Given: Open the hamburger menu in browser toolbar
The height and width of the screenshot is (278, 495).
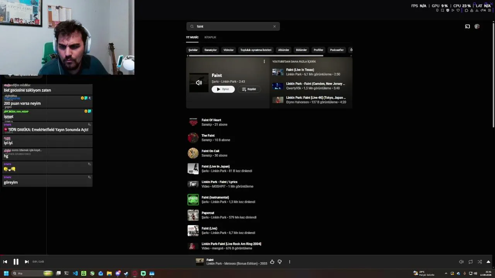Looking at the screenshot, I should 490,10.
